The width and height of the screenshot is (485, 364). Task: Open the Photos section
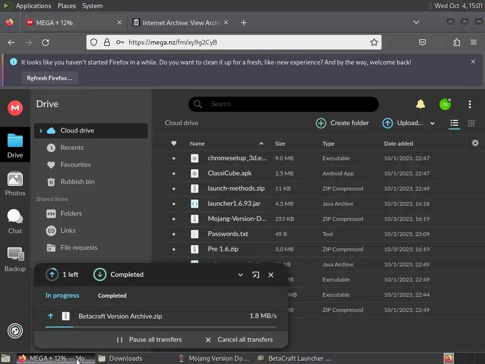point(15,183)
